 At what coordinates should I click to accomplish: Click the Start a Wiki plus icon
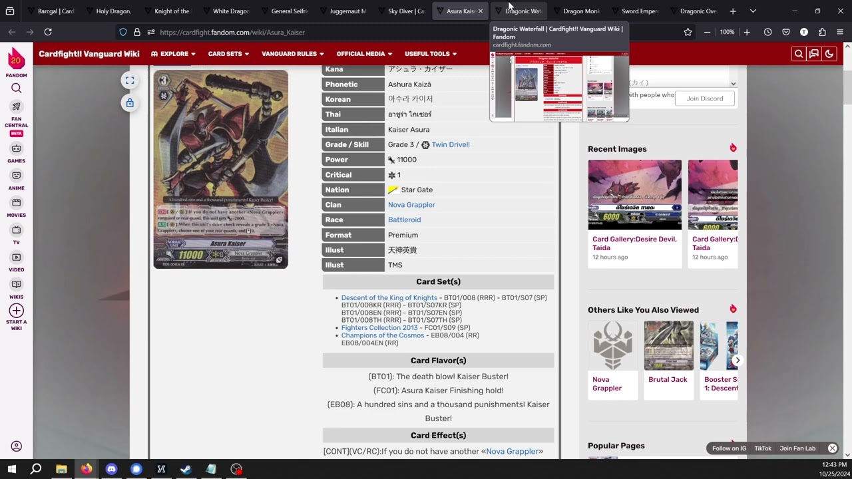tap(16, 311)
